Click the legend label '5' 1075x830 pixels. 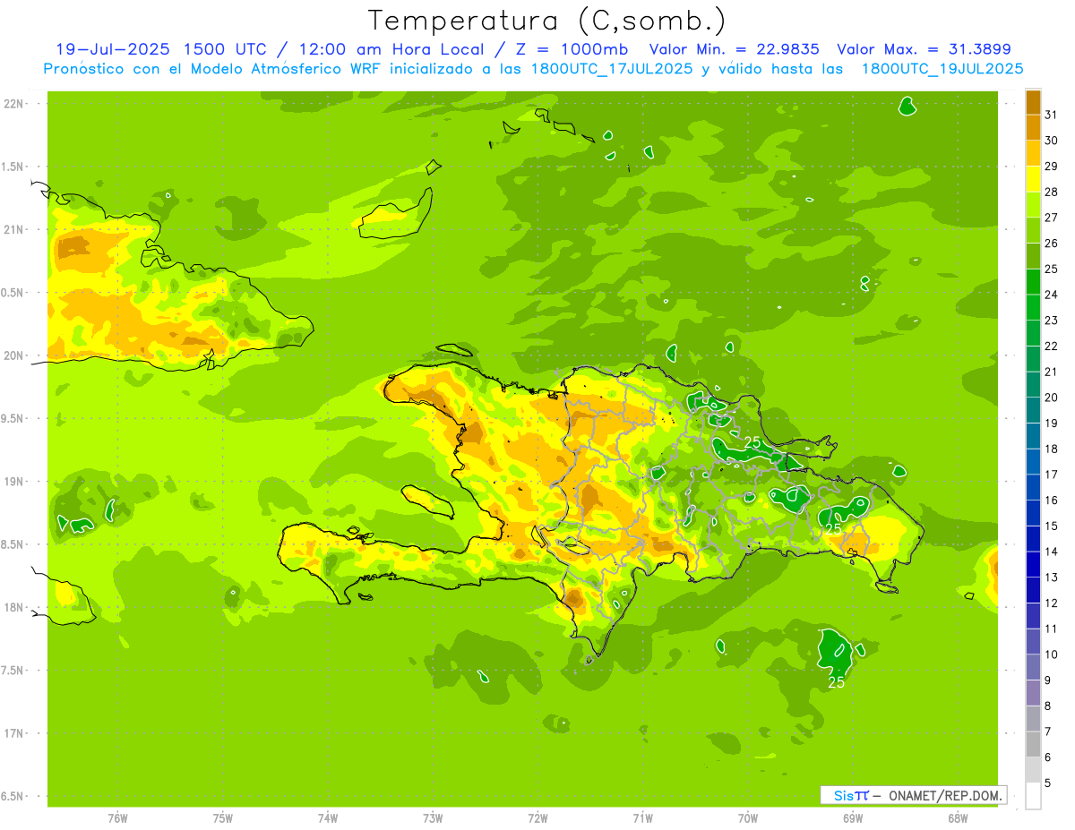(1047, 783)
